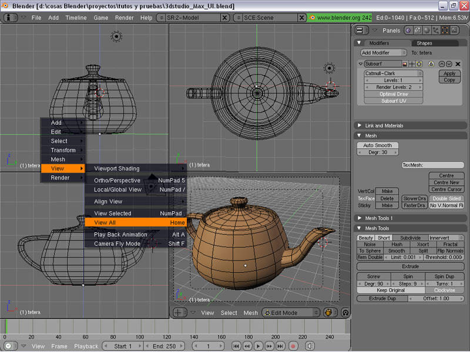The image size is (470, 352).
Task: Delete the Subsurf modifier with X
Action: [457, 63]
